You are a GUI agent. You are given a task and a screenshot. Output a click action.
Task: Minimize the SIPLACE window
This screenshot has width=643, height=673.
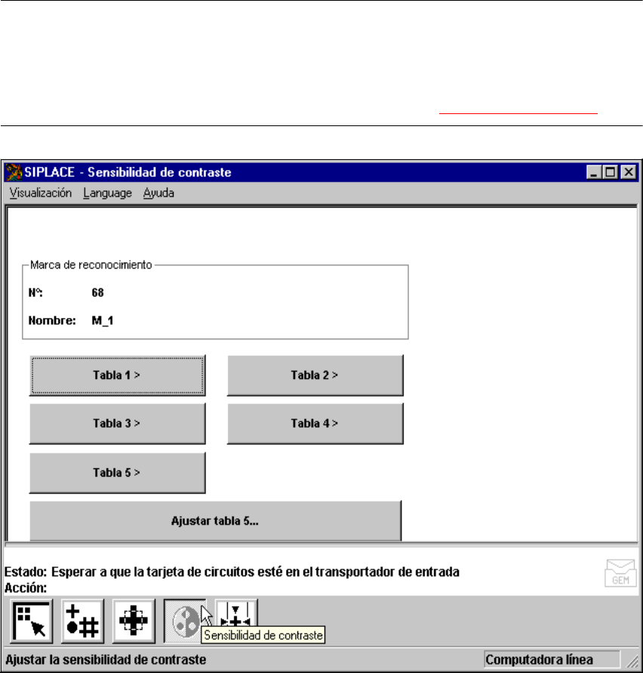(594, 172)
